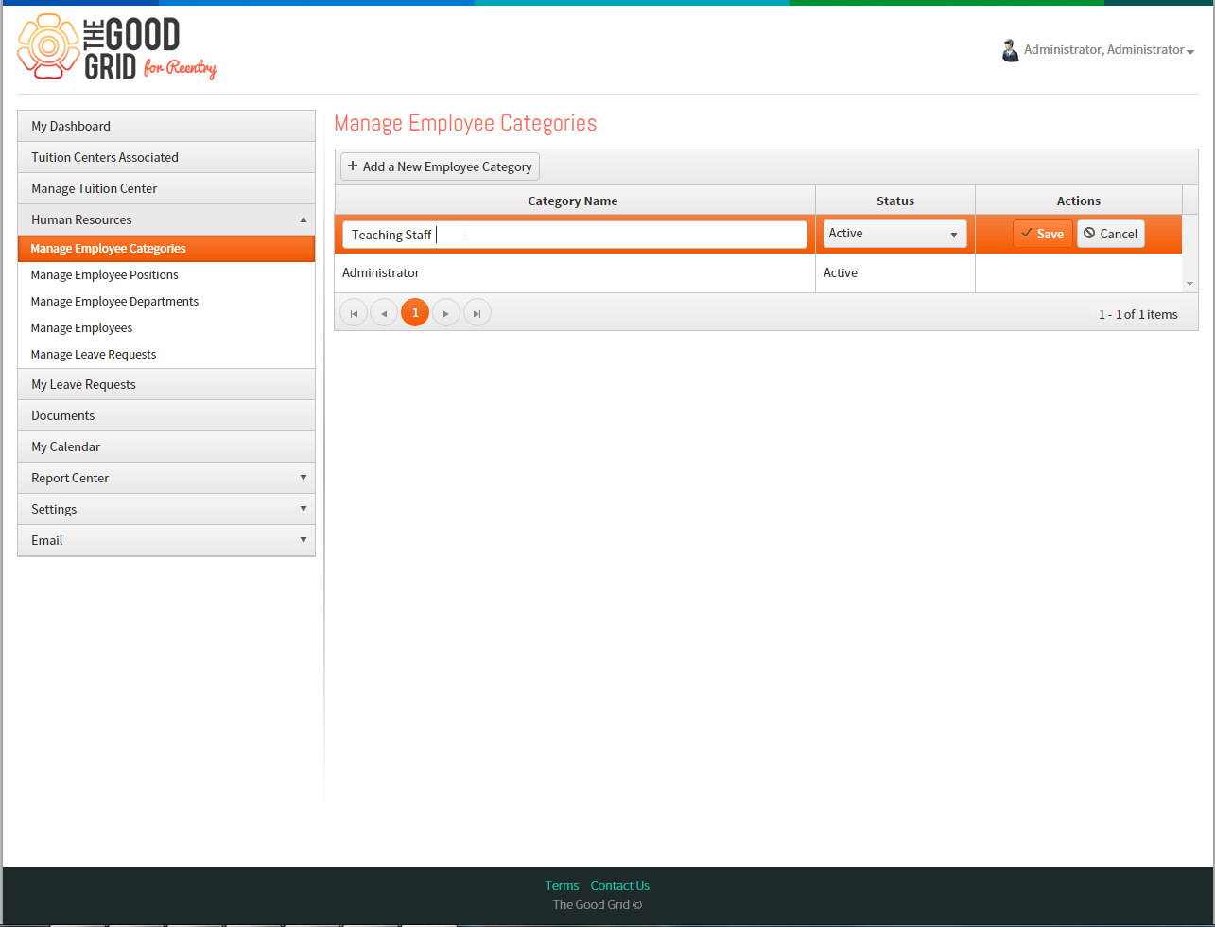This screenshot has height=927, width=1215.
Task: Open Manage Employee Positions
Action: pyautogui.click(x=104, y=275)
